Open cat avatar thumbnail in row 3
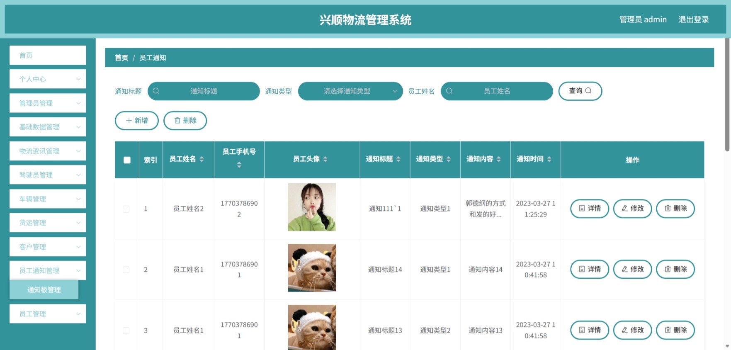 point(312,328)
